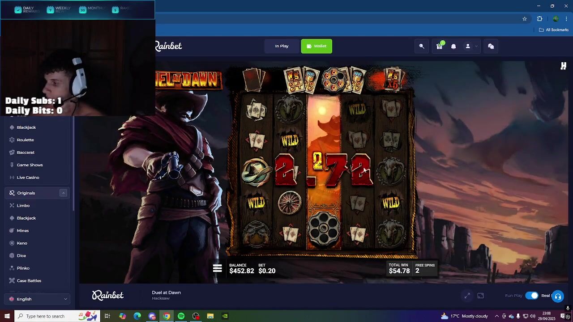573x322 pixels.
Task: Click the revolver cylinder symbol on the middle reel
Action: click(x=324, y=229)
